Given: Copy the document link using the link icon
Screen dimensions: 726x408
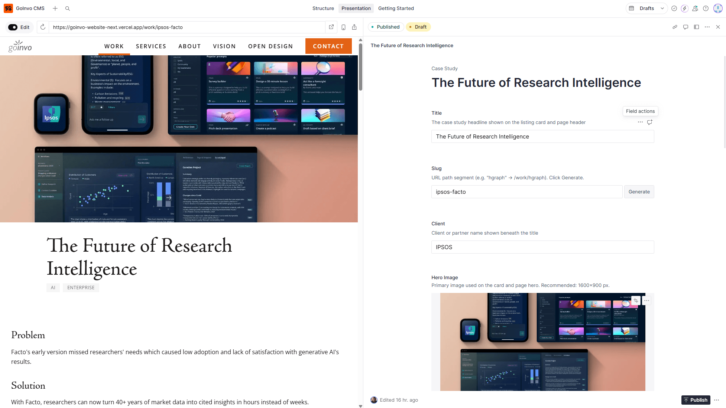Looking at the screenshot, I should coord(675,27).
